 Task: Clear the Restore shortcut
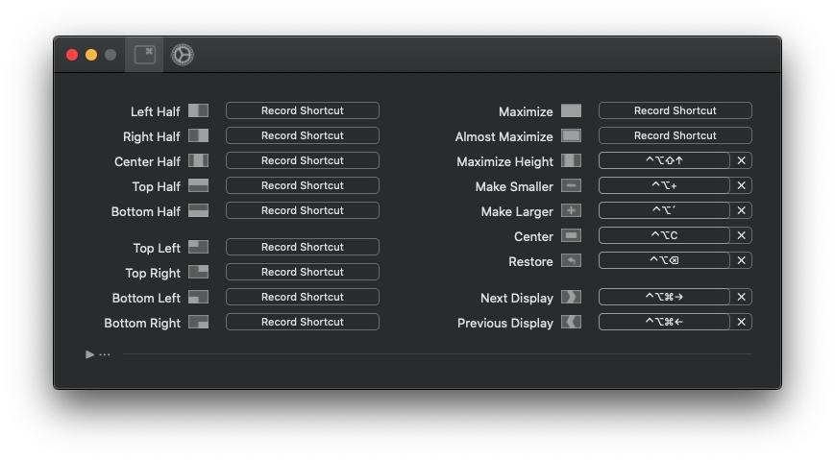[x=741, y=261]
